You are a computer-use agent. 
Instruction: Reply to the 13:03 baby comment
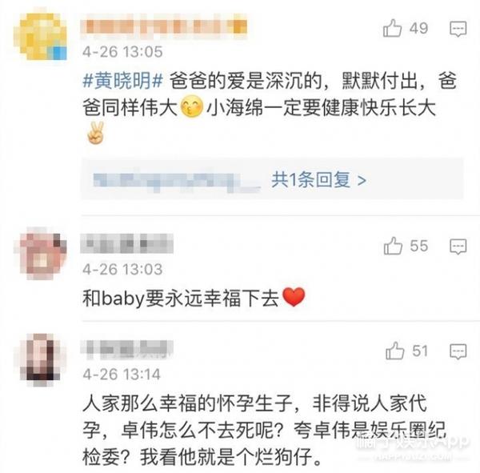click(458, 247)
